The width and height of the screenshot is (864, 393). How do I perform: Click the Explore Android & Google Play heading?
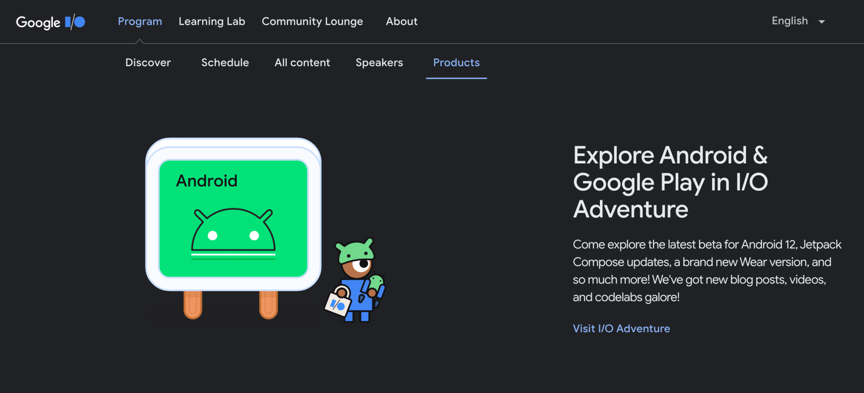(x=670, y=182)
